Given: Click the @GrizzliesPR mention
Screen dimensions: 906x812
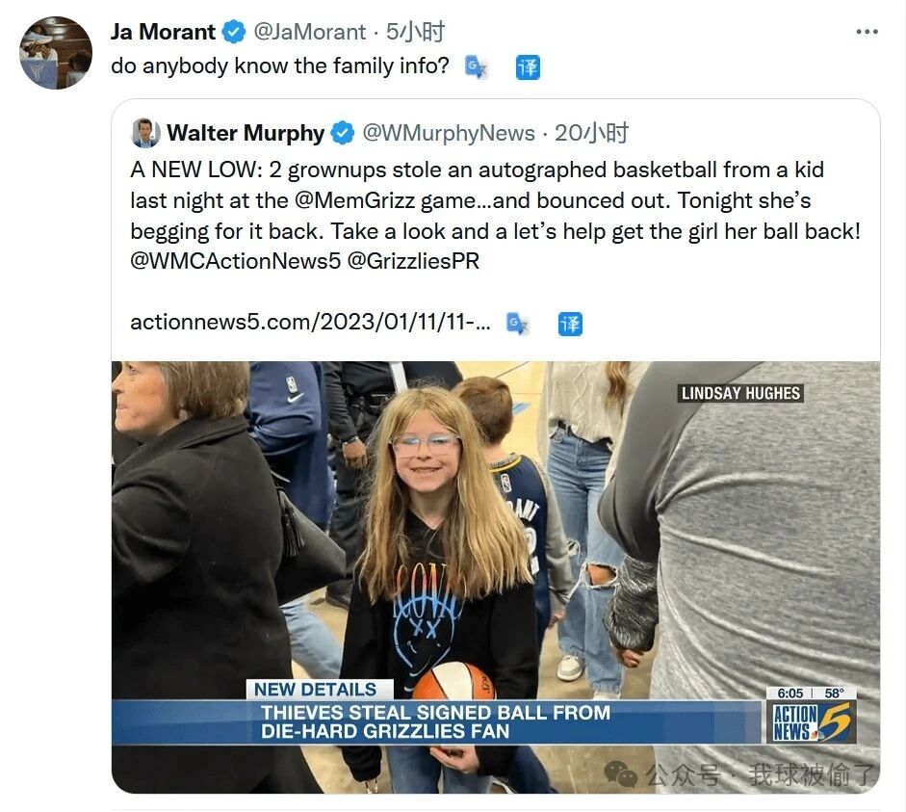Looking at the screenshot, I should pos(413,261).
